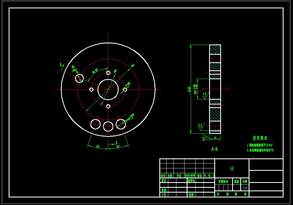Viewport: 293px width, 205px height.
Task: Click the '比例' scale label cell
Action: point(245,182)
